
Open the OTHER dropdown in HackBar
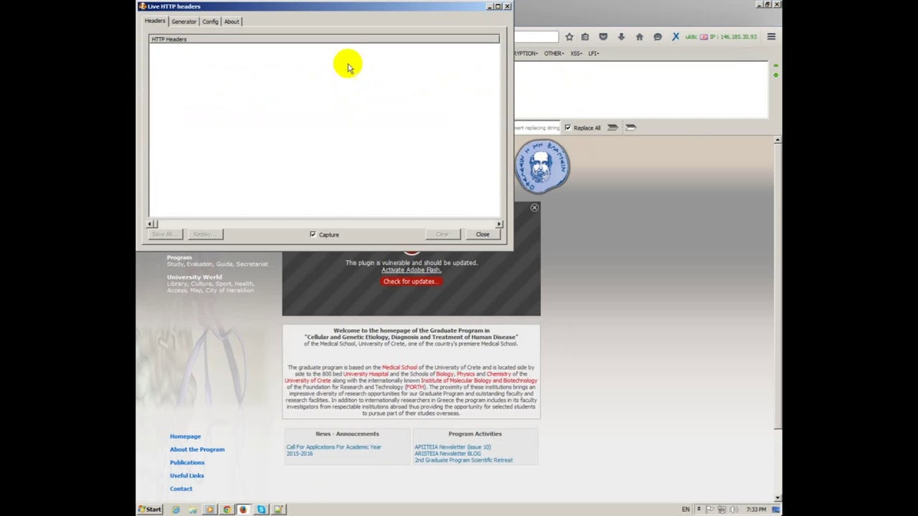pyautogui.click(x=554, y=53)
